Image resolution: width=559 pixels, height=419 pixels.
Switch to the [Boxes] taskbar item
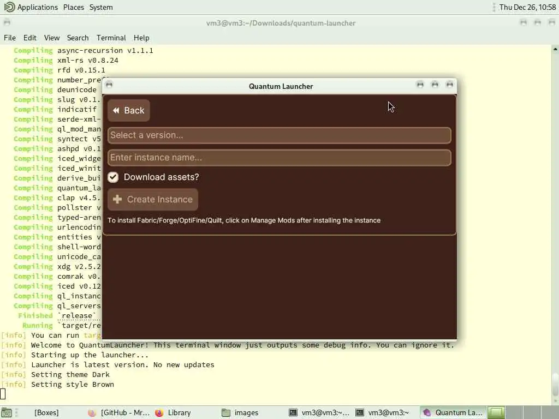[46, 412]
